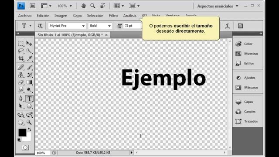Screen dimensions: 279x157
Task: Select the Magic Wand tool
Action: click(29, 51)
